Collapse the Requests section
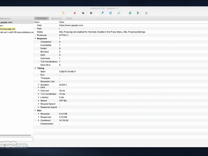Screen dimensions: 208x156 [x=35, y=38]
